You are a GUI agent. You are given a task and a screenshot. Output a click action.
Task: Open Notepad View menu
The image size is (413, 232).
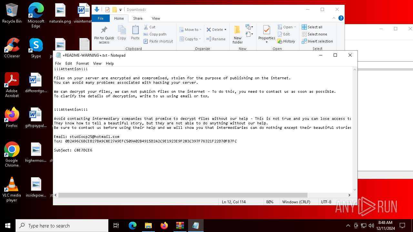point(97,63)
